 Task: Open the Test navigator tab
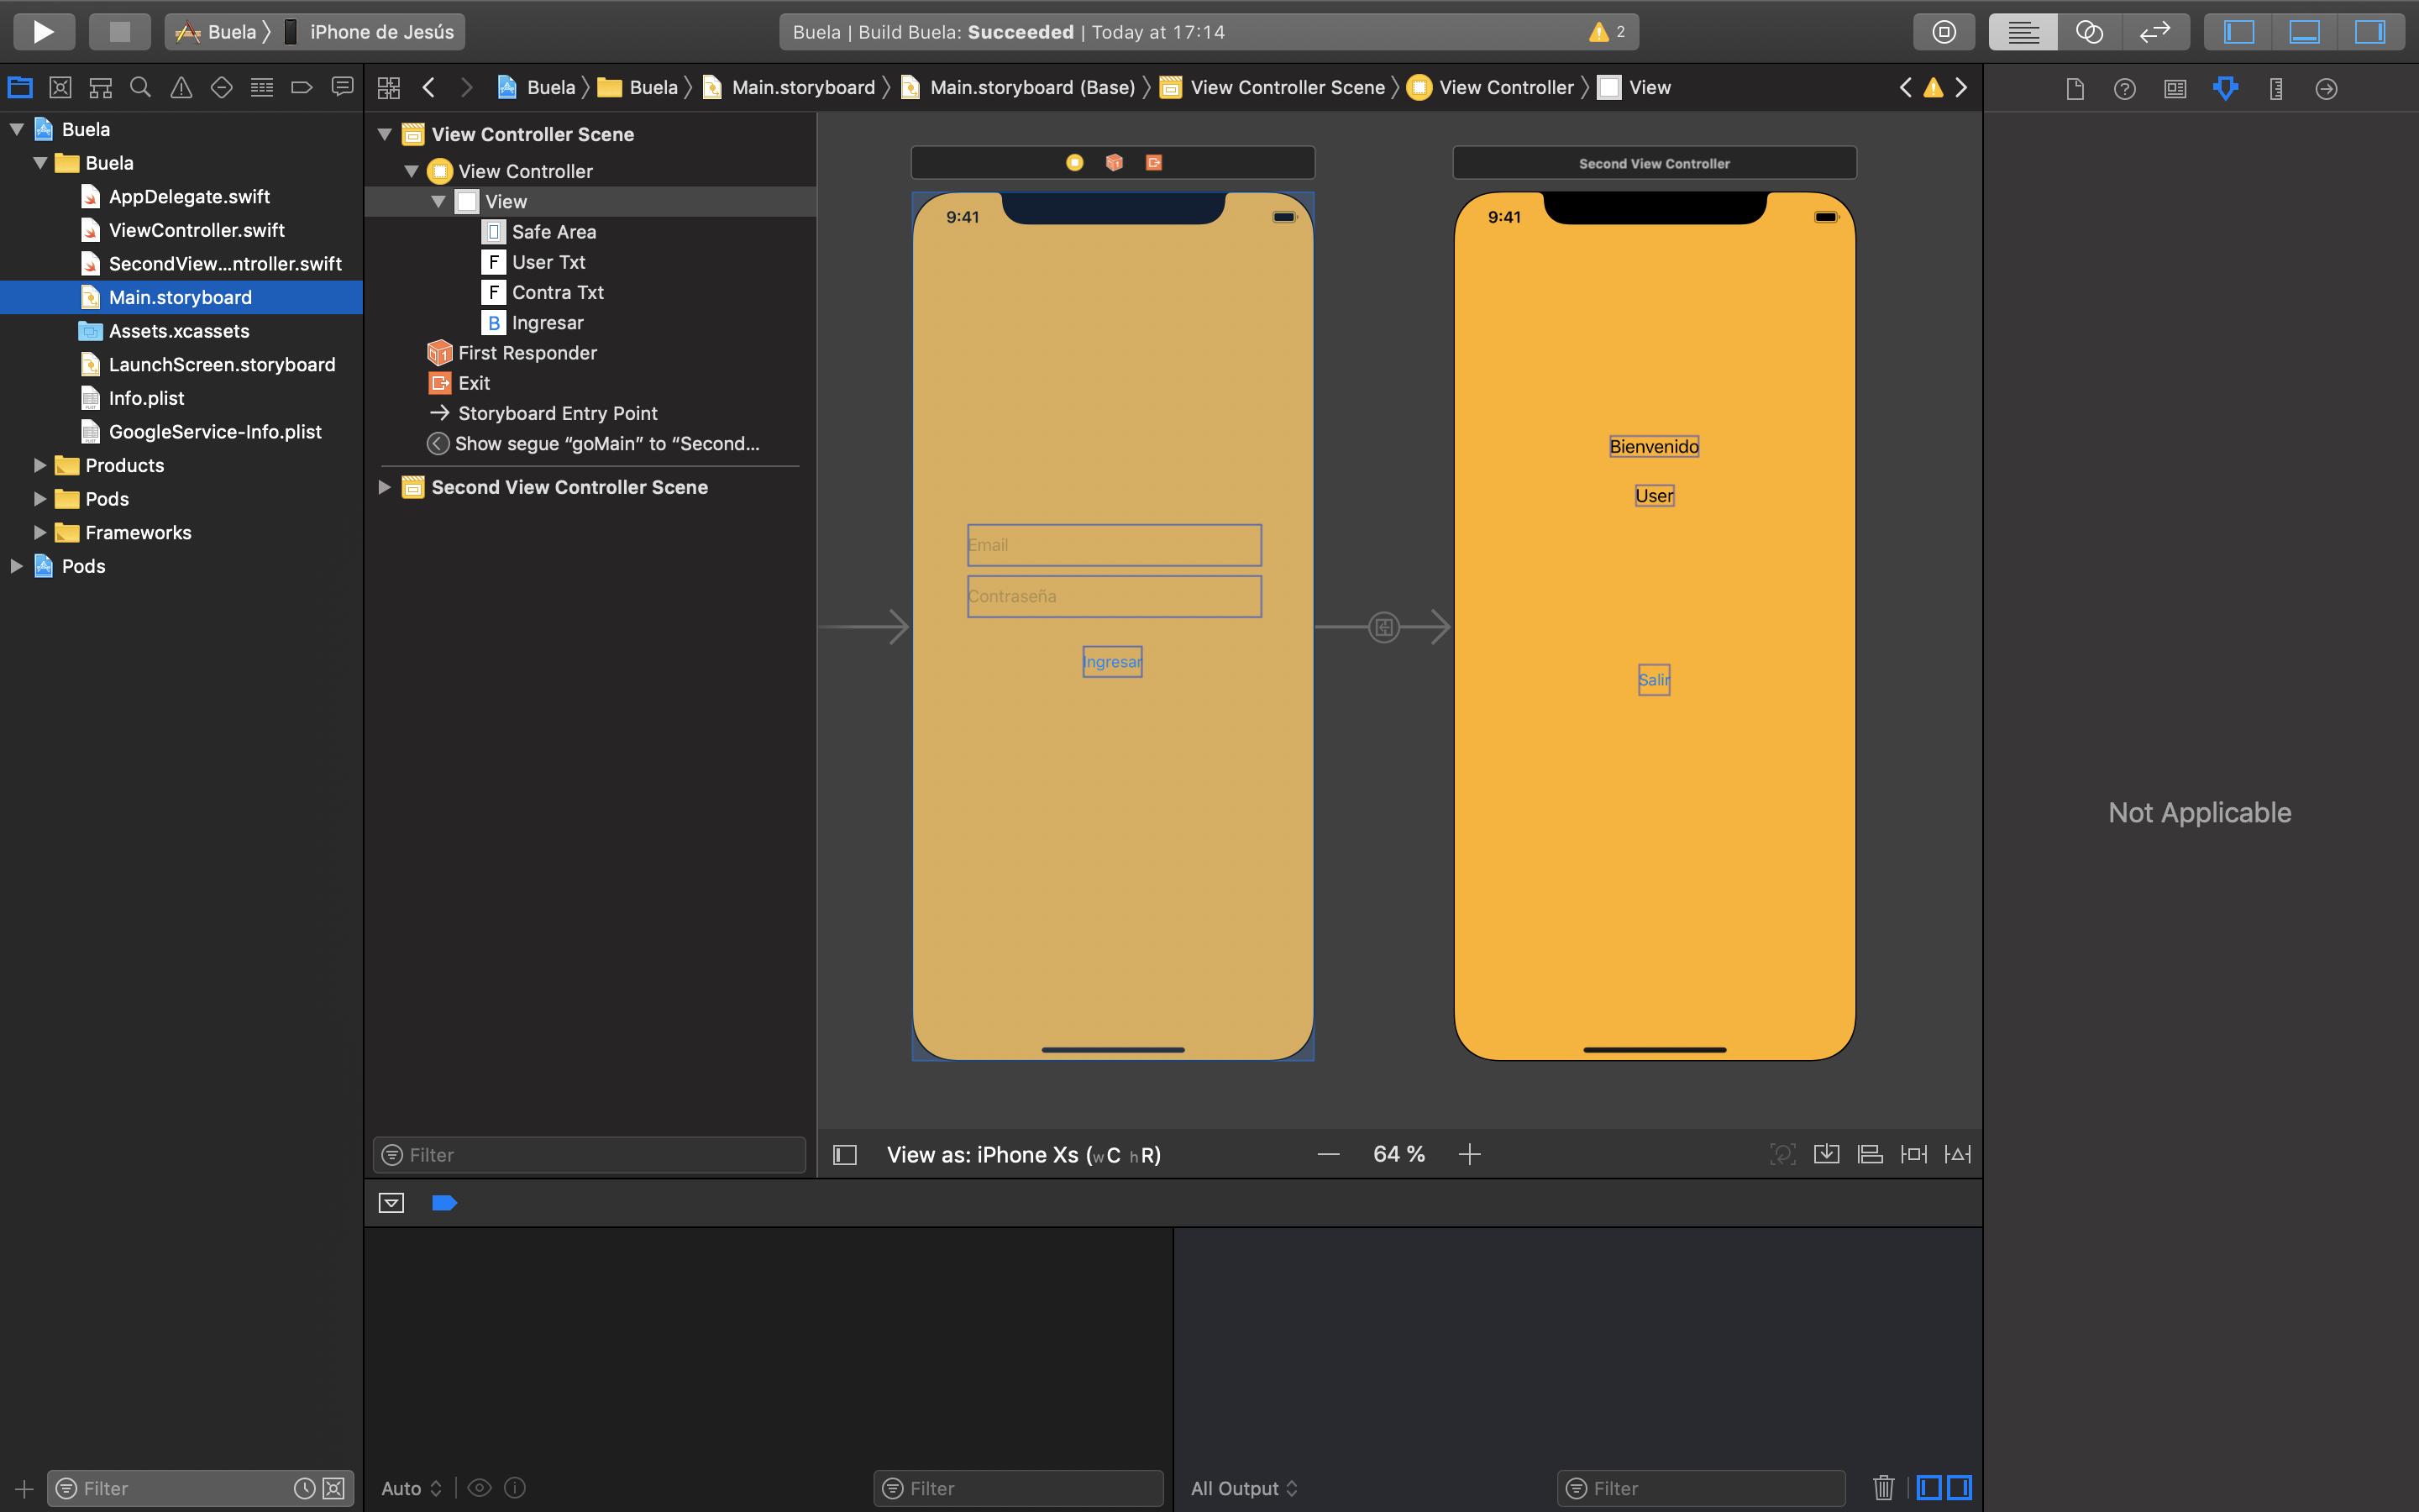point(221,88)
